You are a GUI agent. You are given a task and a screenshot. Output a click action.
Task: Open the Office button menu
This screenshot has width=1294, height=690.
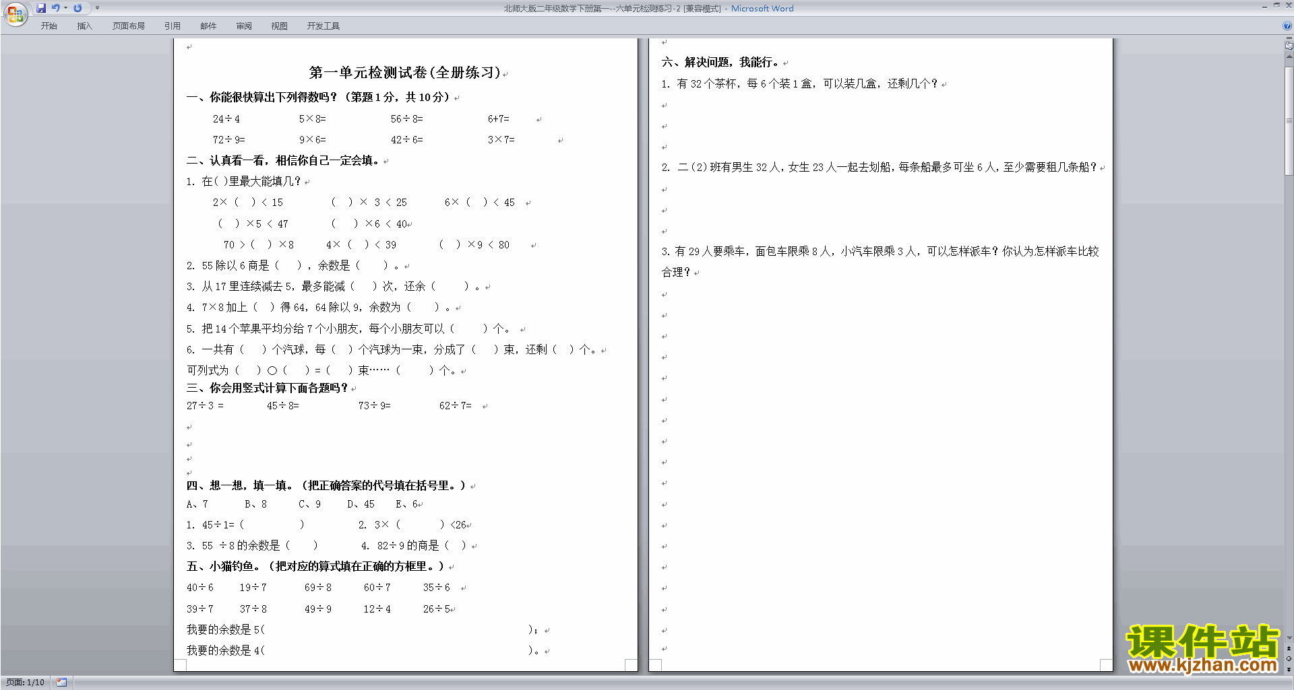tap(15, 14)
